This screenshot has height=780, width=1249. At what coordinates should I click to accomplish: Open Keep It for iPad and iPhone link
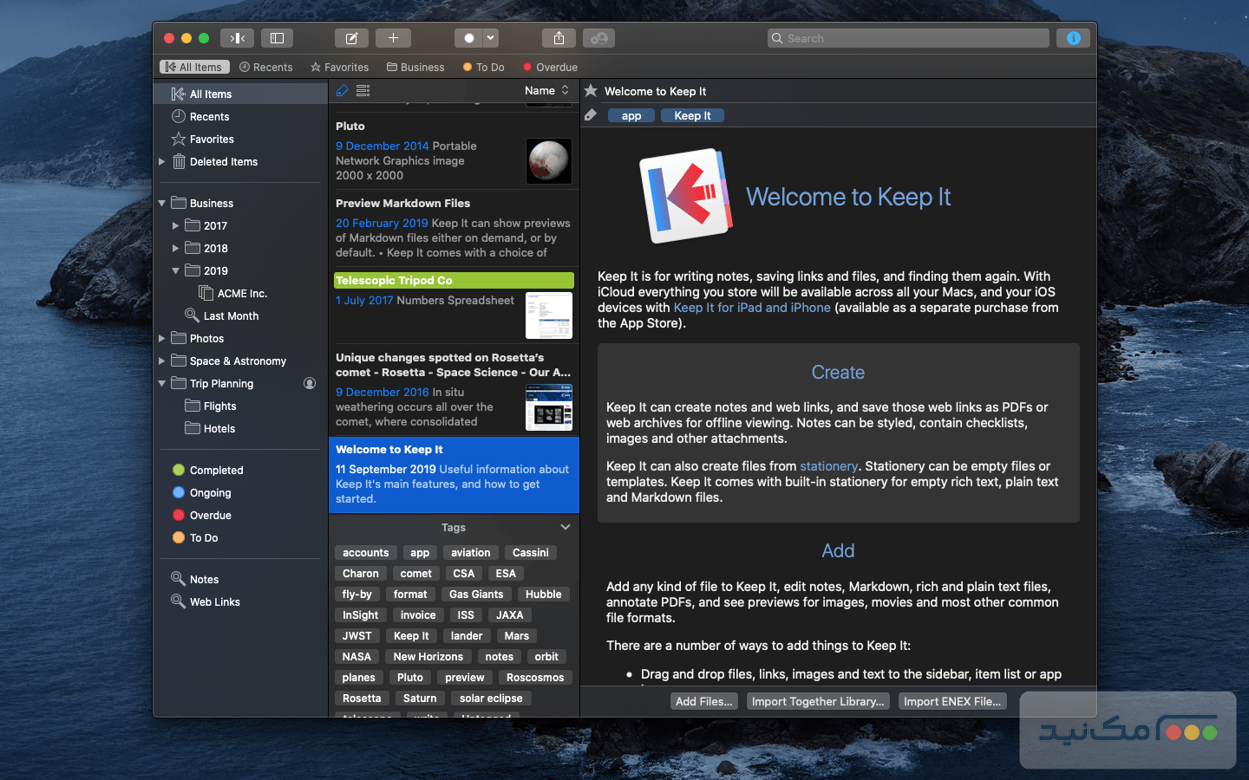pos(752,308)
